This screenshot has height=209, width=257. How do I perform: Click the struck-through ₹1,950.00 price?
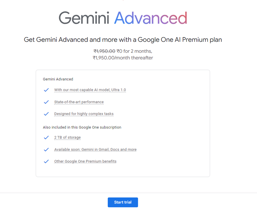pos(104,51)
